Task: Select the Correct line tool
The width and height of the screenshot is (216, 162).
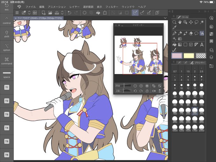Action: (174, 50)
